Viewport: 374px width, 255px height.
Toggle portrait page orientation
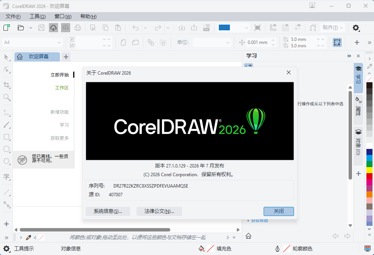(x=123, y=42)
